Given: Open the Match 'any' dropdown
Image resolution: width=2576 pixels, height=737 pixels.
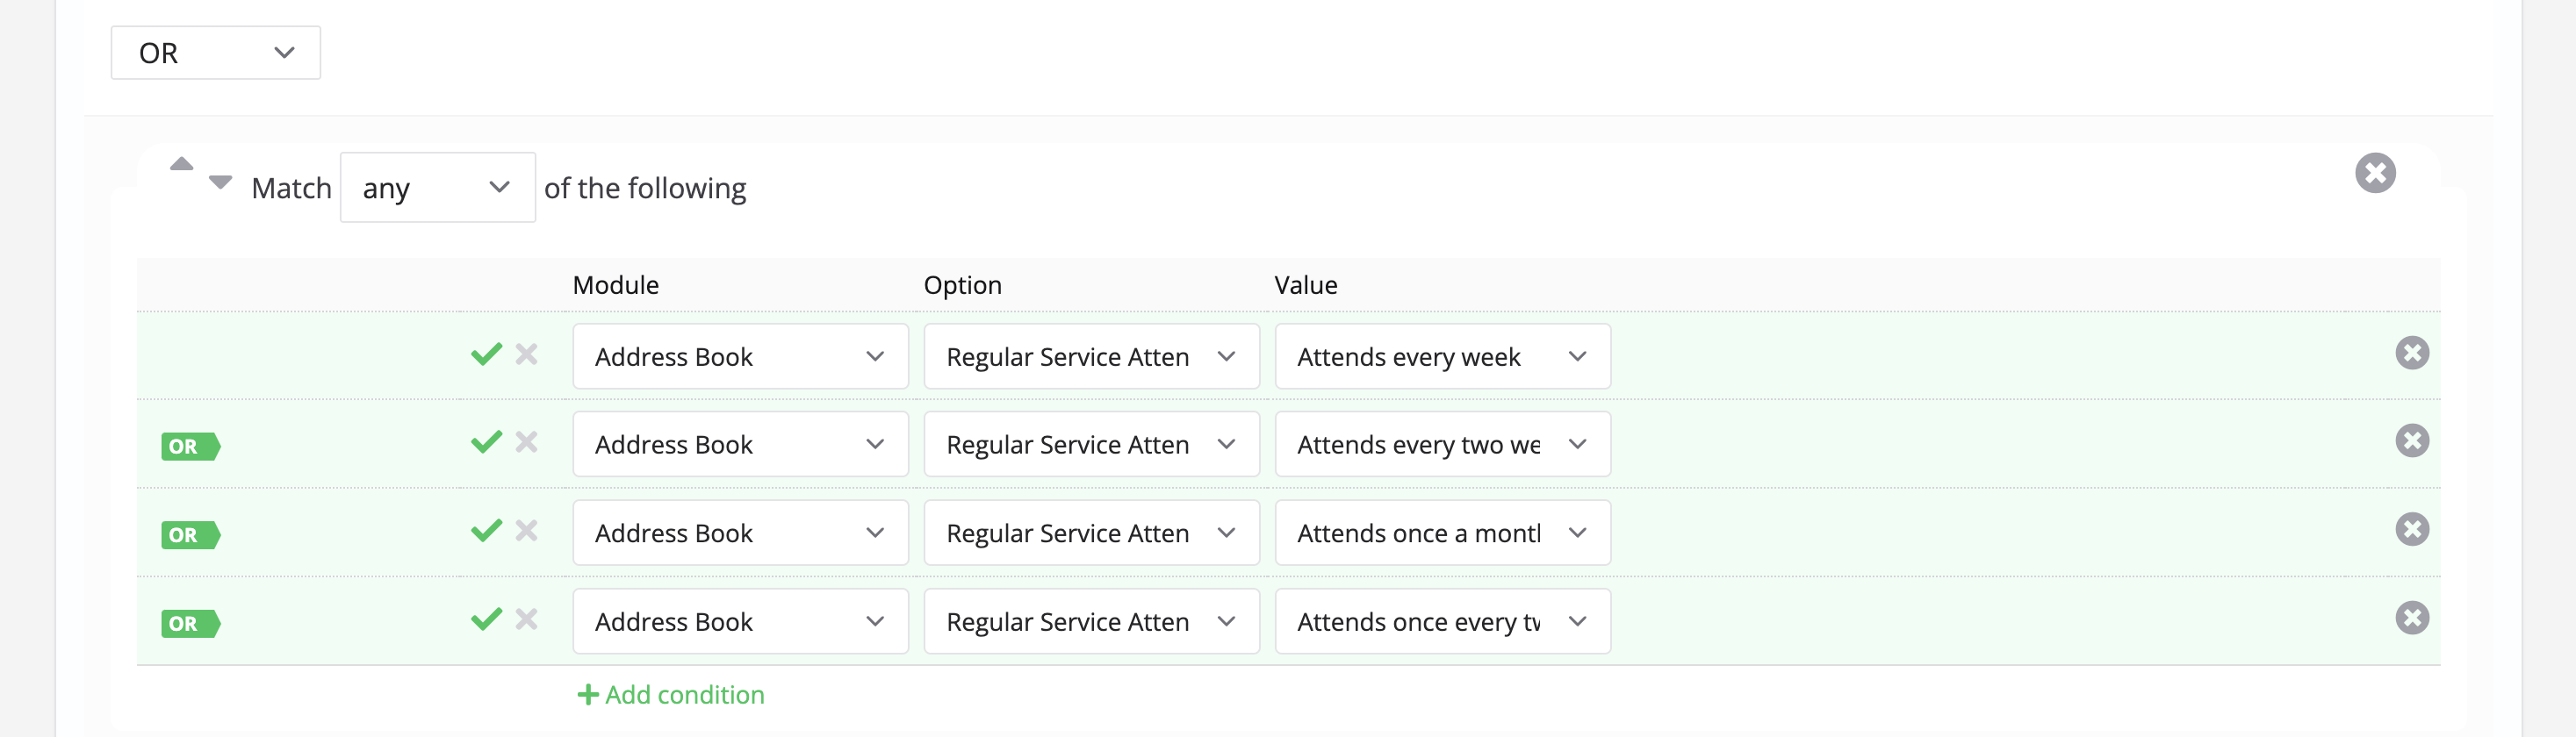Looking at the screenshot, I should [437, 187].
